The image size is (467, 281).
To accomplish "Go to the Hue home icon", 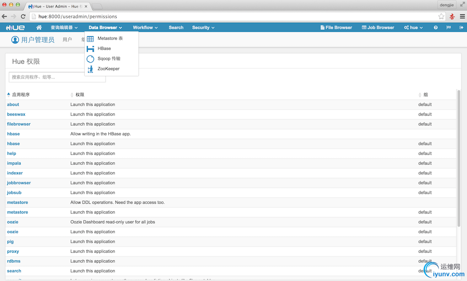I will point(39,27).
